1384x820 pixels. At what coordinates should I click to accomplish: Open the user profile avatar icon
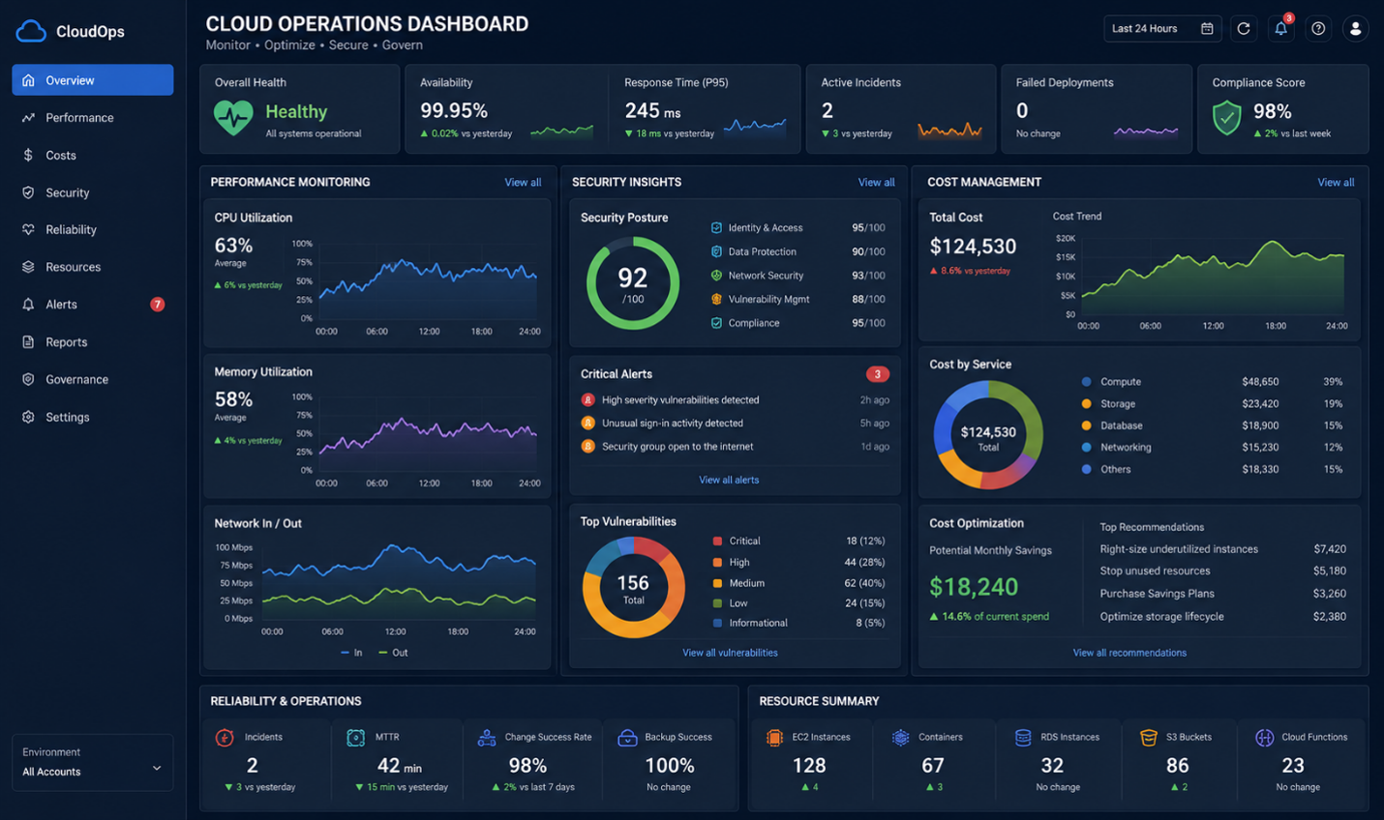click(x=1355, y=29)
